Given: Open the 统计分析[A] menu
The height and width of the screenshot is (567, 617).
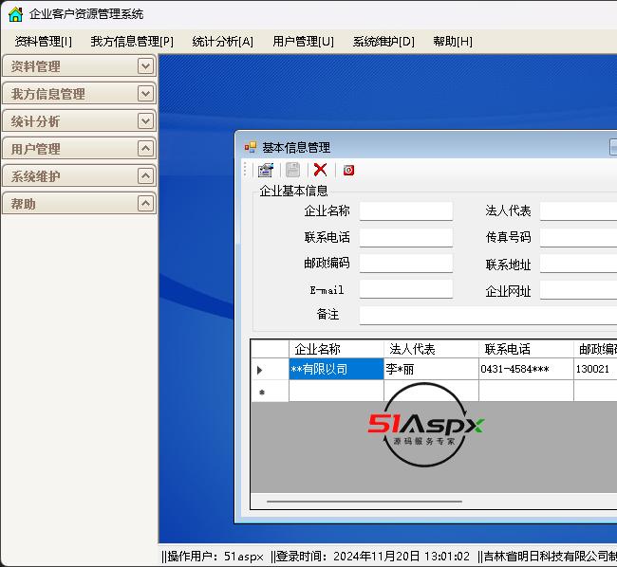Looking at the screenshot, I should click(223, 42).
